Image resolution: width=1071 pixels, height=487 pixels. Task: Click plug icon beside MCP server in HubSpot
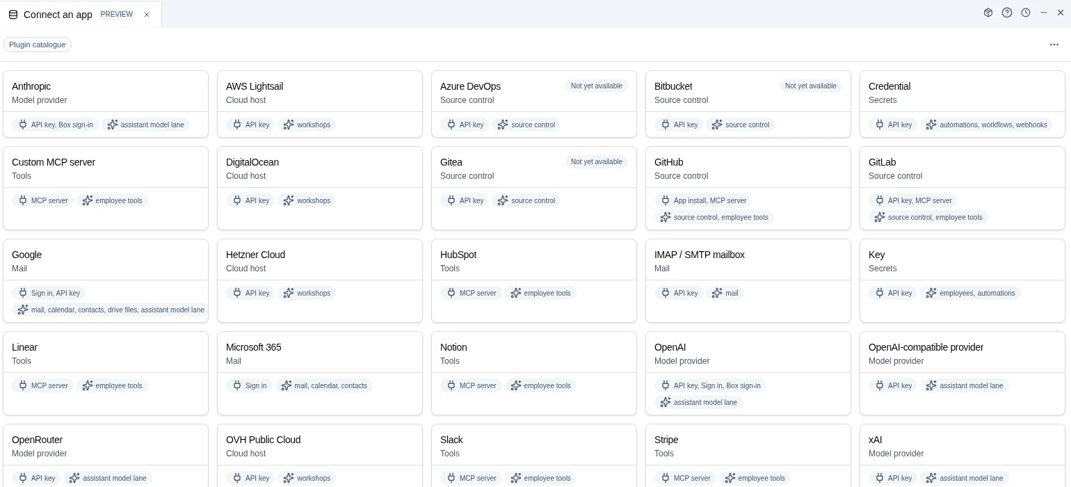451,293
